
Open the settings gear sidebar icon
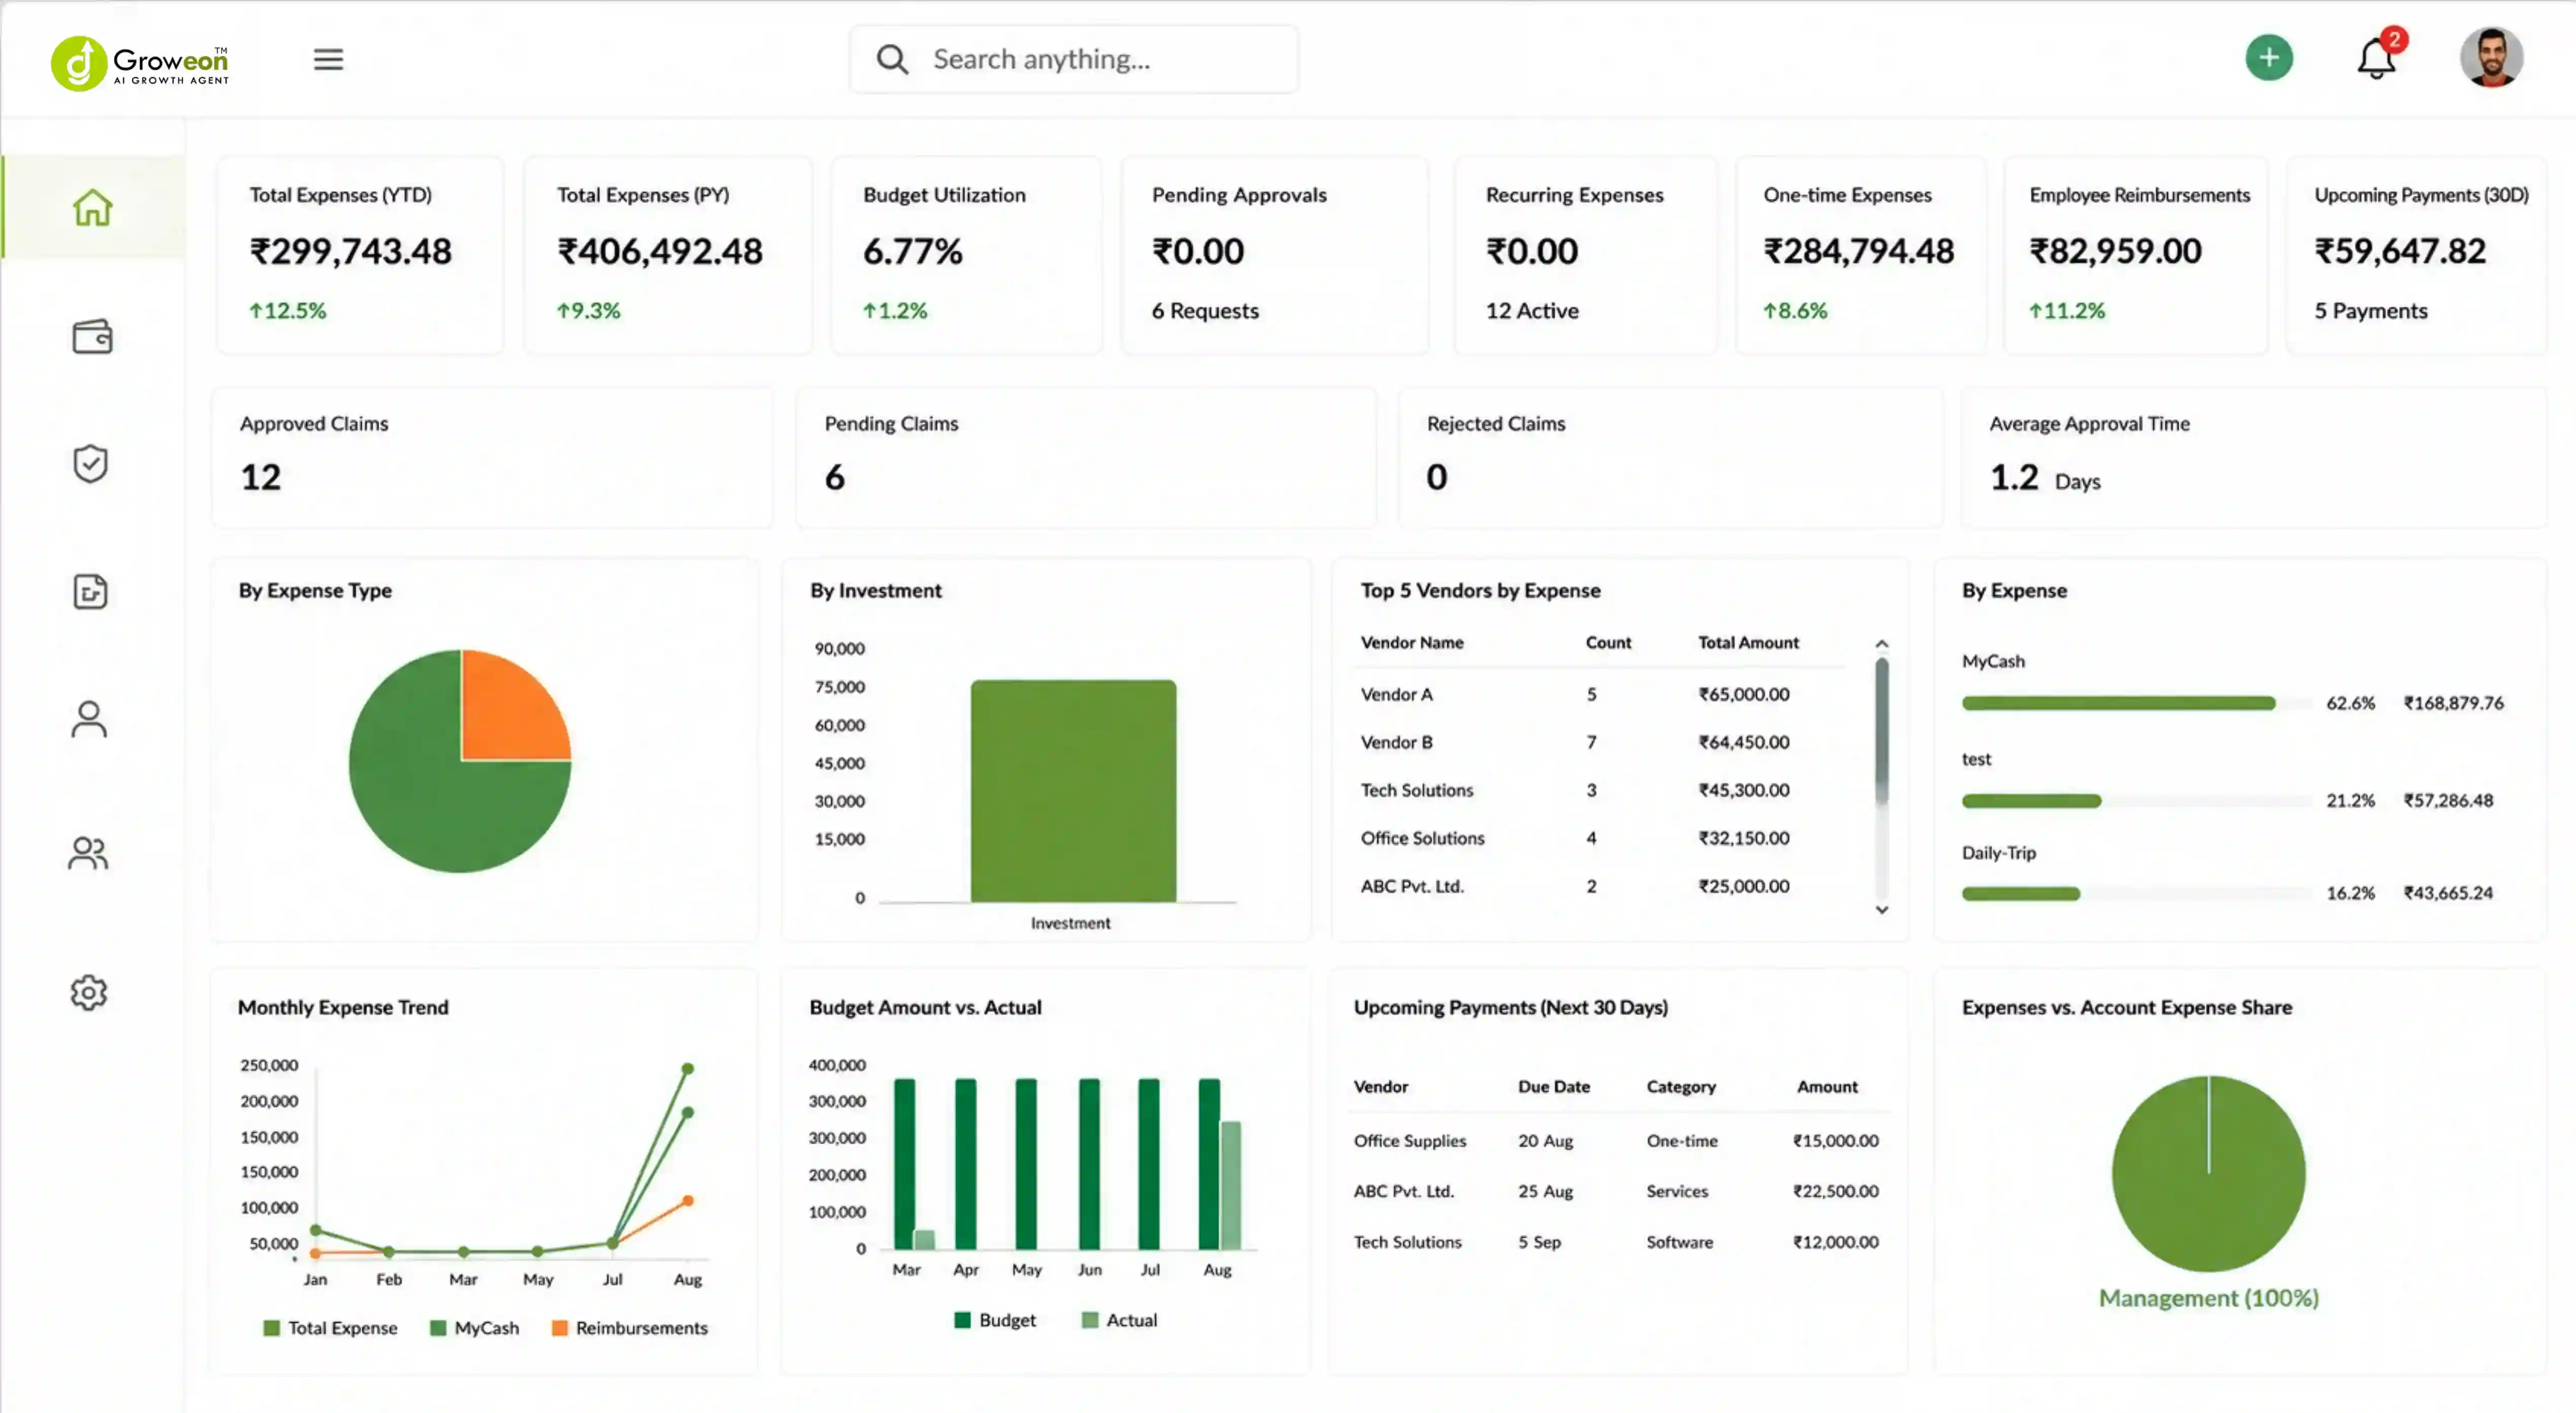tap(89, 992)
